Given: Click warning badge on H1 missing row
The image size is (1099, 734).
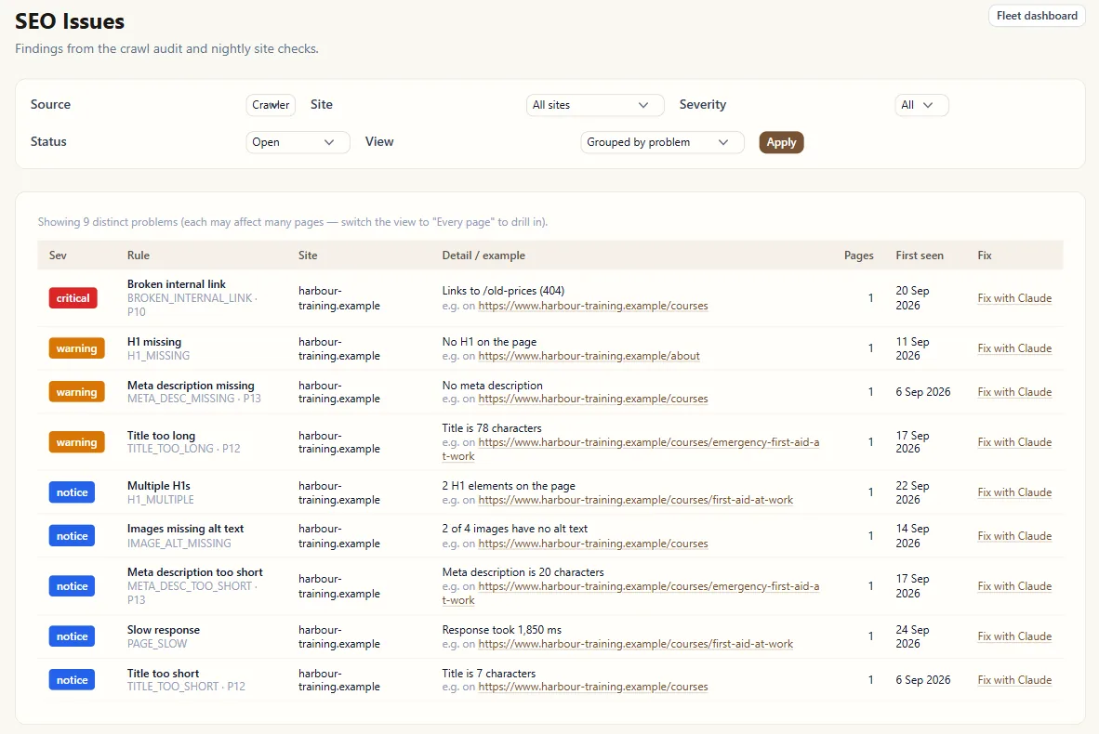Looking at the screenshot, I should tap(76, 348).
